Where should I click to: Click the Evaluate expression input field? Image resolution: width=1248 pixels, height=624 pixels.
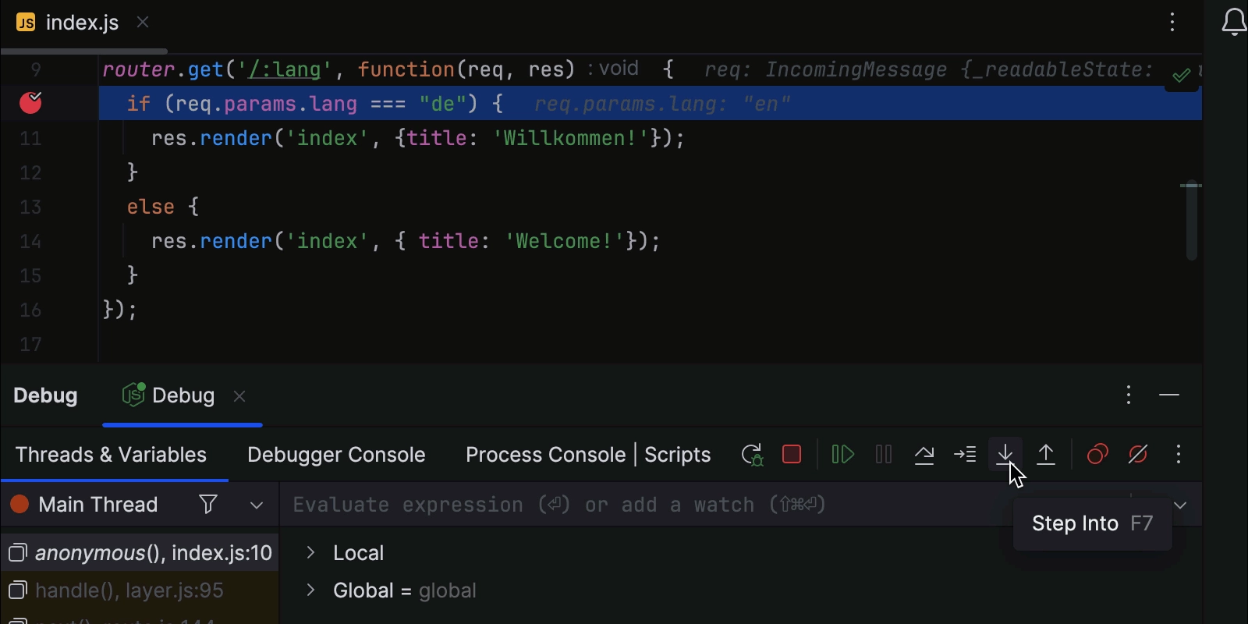pos(647,505)
